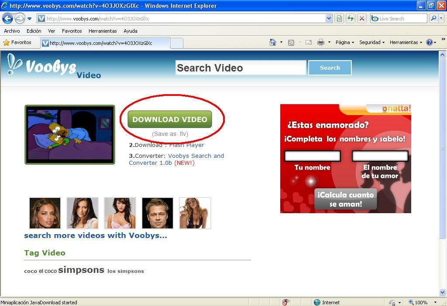Open the Página command bar menu
Image resolution: width=447 pixels, height=306 pixels.
345,42
